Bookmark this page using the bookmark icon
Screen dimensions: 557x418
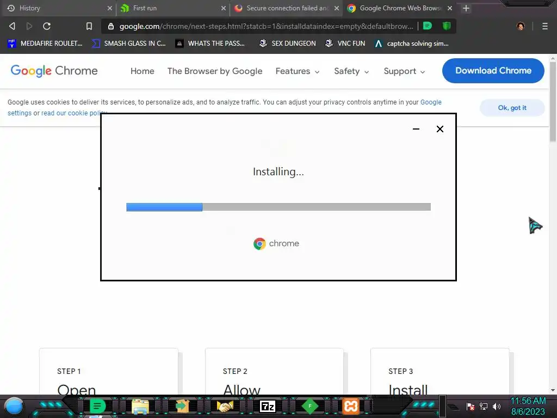[x=89, y=26]
